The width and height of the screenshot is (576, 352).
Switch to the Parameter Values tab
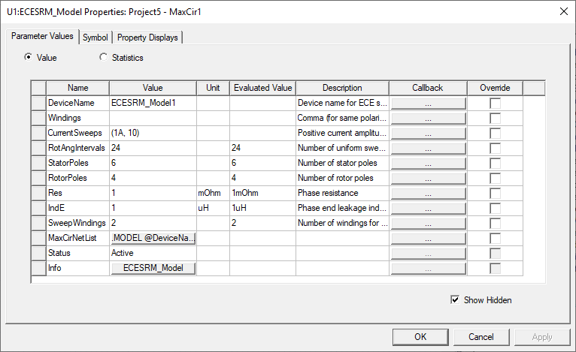pyautogui.click(x=42, y=36)
